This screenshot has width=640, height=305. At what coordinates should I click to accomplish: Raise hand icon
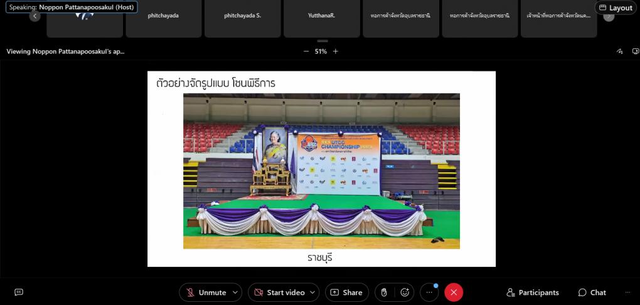coord(383,292)
